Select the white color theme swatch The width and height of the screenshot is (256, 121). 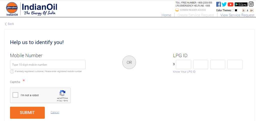[x=233, y=10]
